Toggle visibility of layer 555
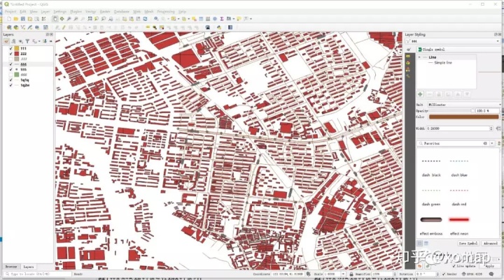Image resolution: width=504 pixels, height=280 pixels. (x=11, y=69)
